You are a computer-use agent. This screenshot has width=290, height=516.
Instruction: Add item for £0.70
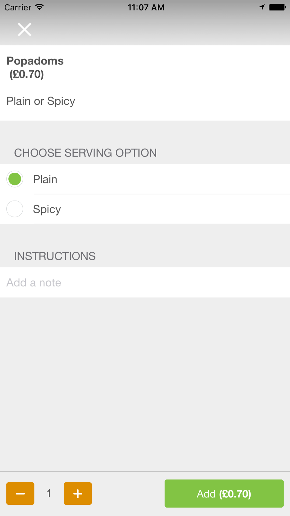click(x=224, y=494)
